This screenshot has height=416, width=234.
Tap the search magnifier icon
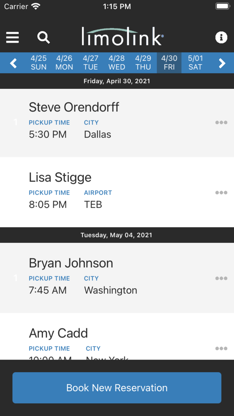coord(43,37)
